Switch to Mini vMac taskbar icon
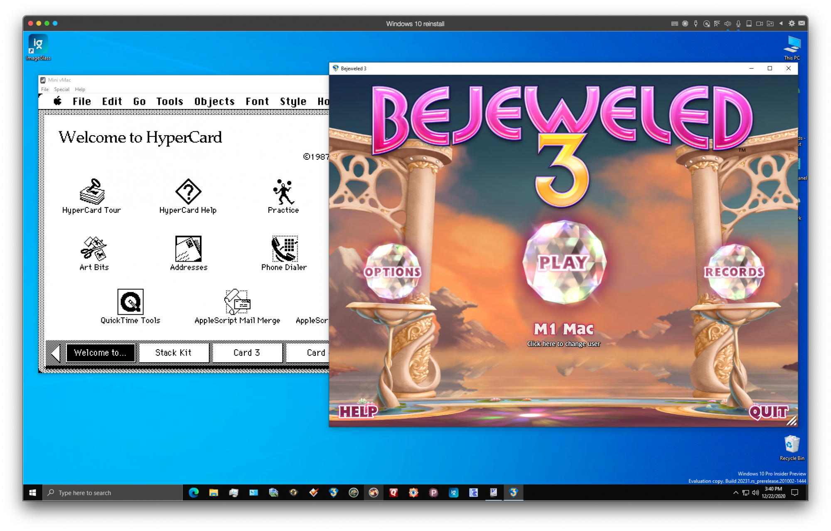Image resolution: width=831 pixels, height=531 pixels. 493,493
